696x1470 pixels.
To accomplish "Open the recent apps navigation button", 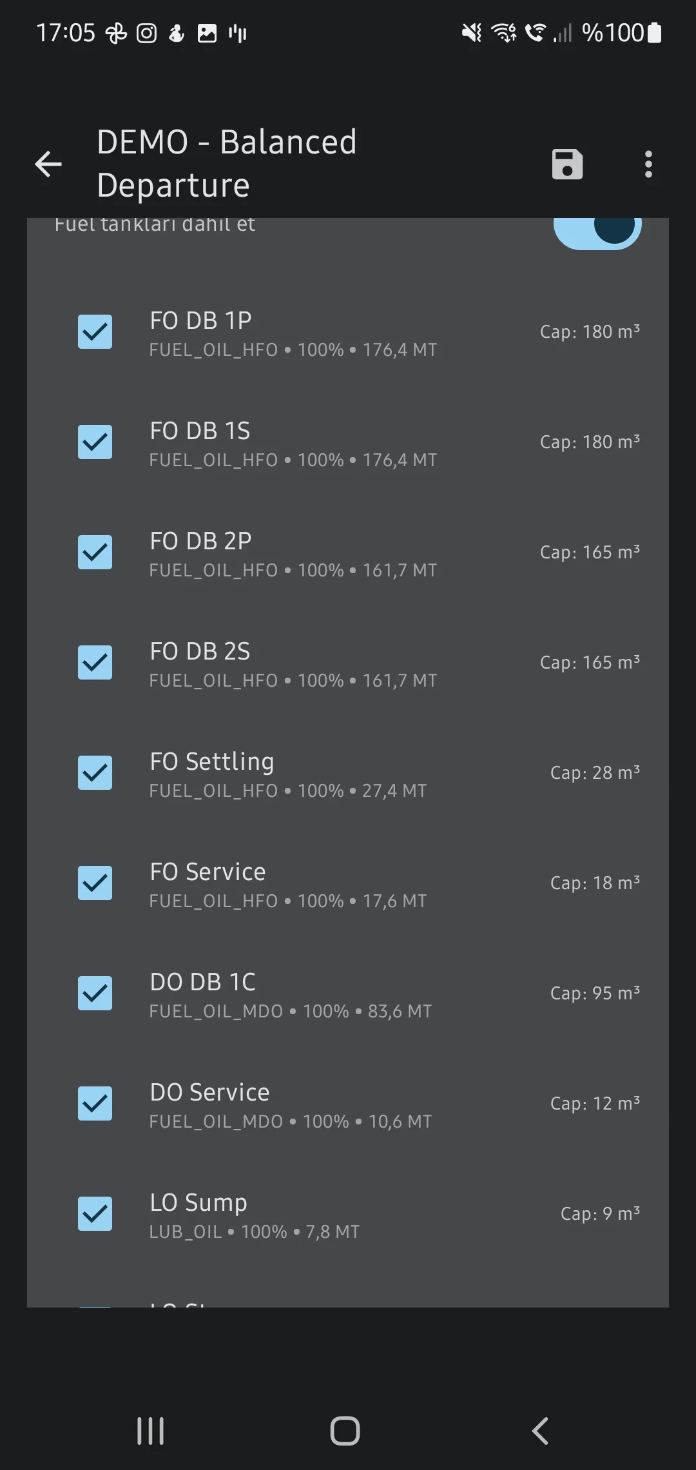I will pos(150,1431).
